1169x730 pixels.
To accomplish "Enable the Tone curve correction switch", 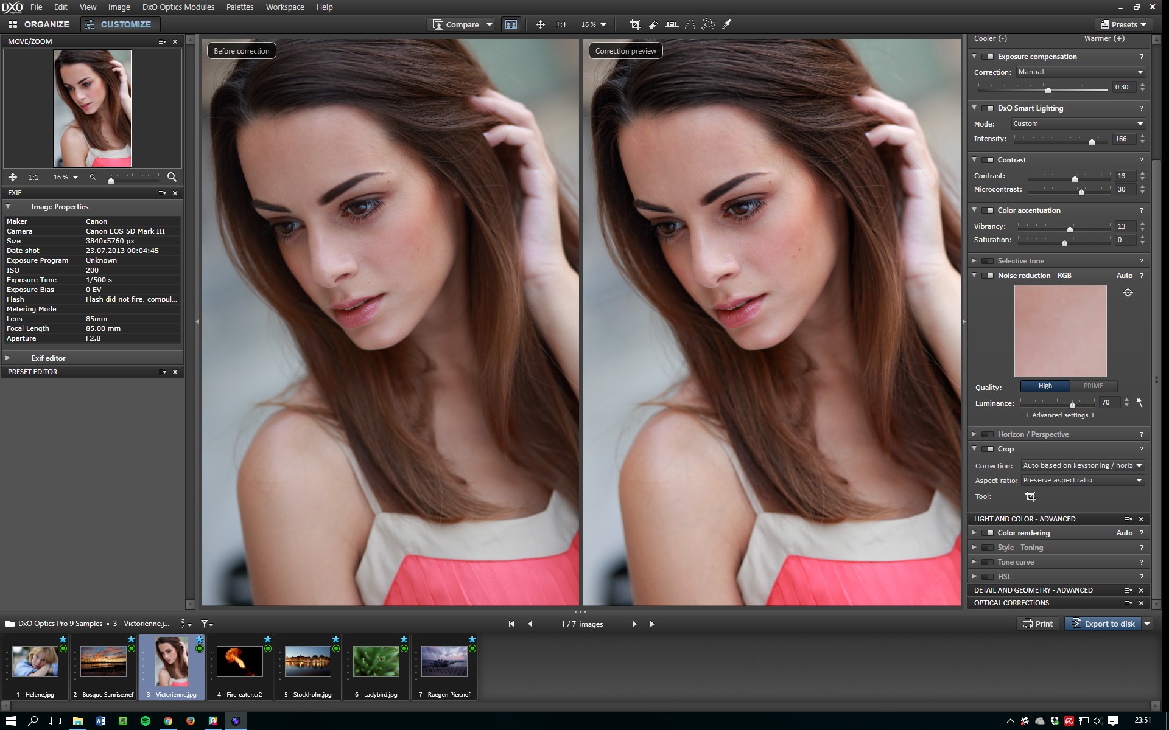I will 988,562.
